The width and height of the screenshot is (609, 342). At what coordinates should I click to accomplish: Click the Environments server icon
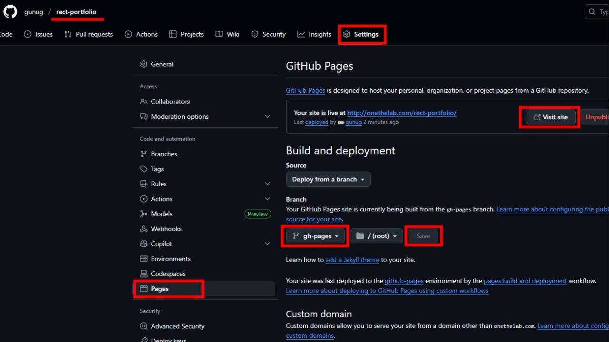144,259
